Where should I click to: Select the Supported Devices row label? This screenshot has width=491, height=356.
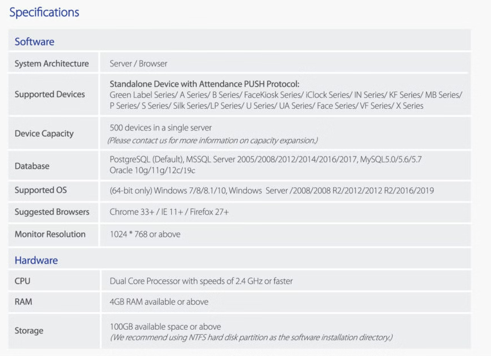[49, 95]
